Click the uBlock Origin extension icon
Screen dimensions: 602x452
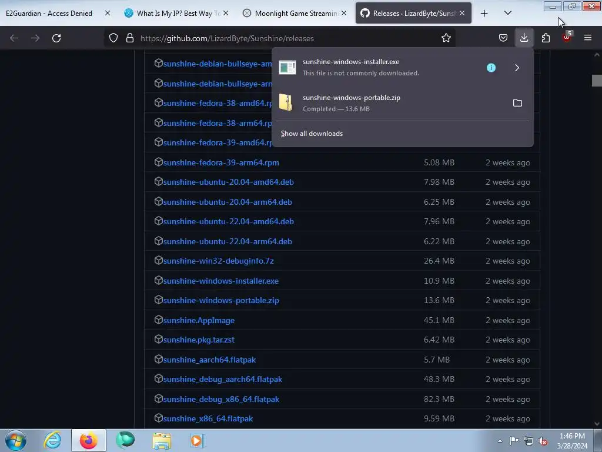[567, 38]
